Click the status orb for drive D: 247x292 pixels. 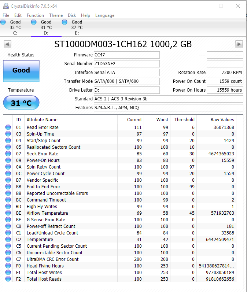click(34, 22)
